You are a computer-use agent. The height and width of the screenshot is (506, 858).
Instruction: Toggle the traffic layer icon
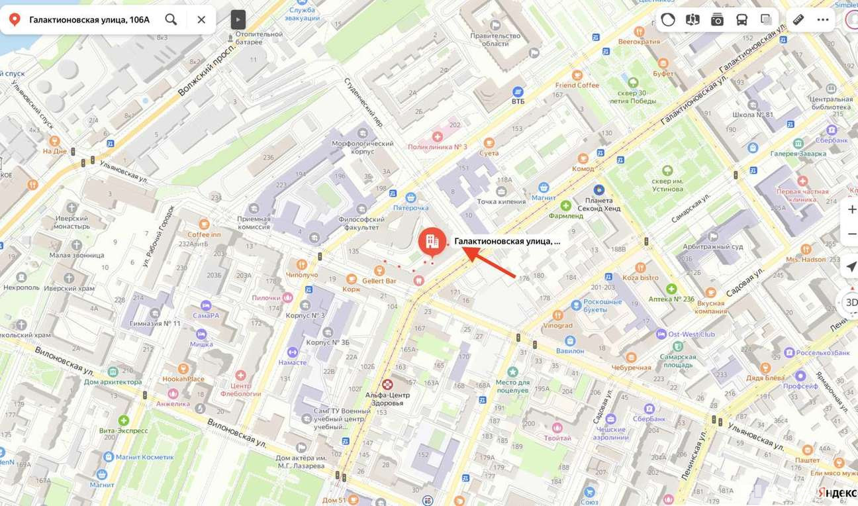point(668,19)
